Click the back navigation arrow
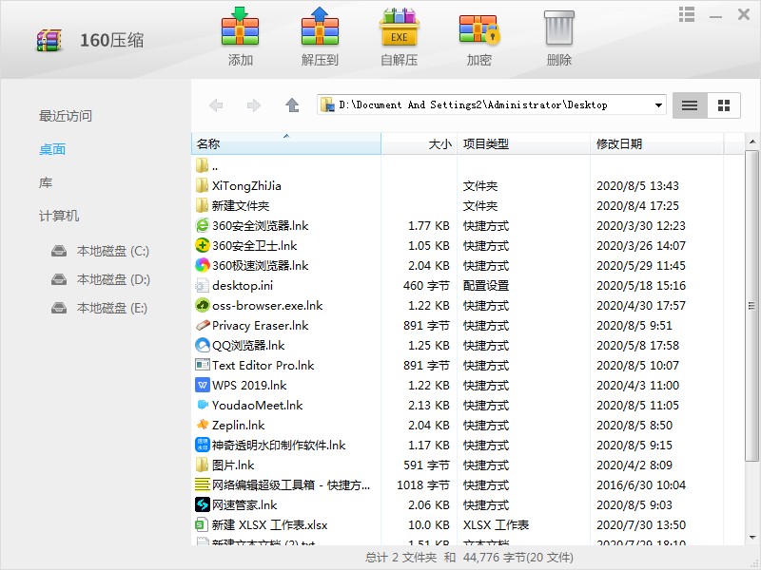761x570 pixels. point(216,104)
